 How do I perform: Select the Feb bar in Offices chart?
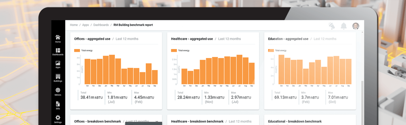(112, 69)
